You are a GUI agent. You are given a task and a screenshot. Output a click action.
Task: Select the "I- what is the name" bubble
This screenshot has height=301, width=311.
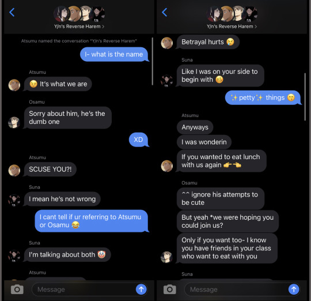click(114, 54)
